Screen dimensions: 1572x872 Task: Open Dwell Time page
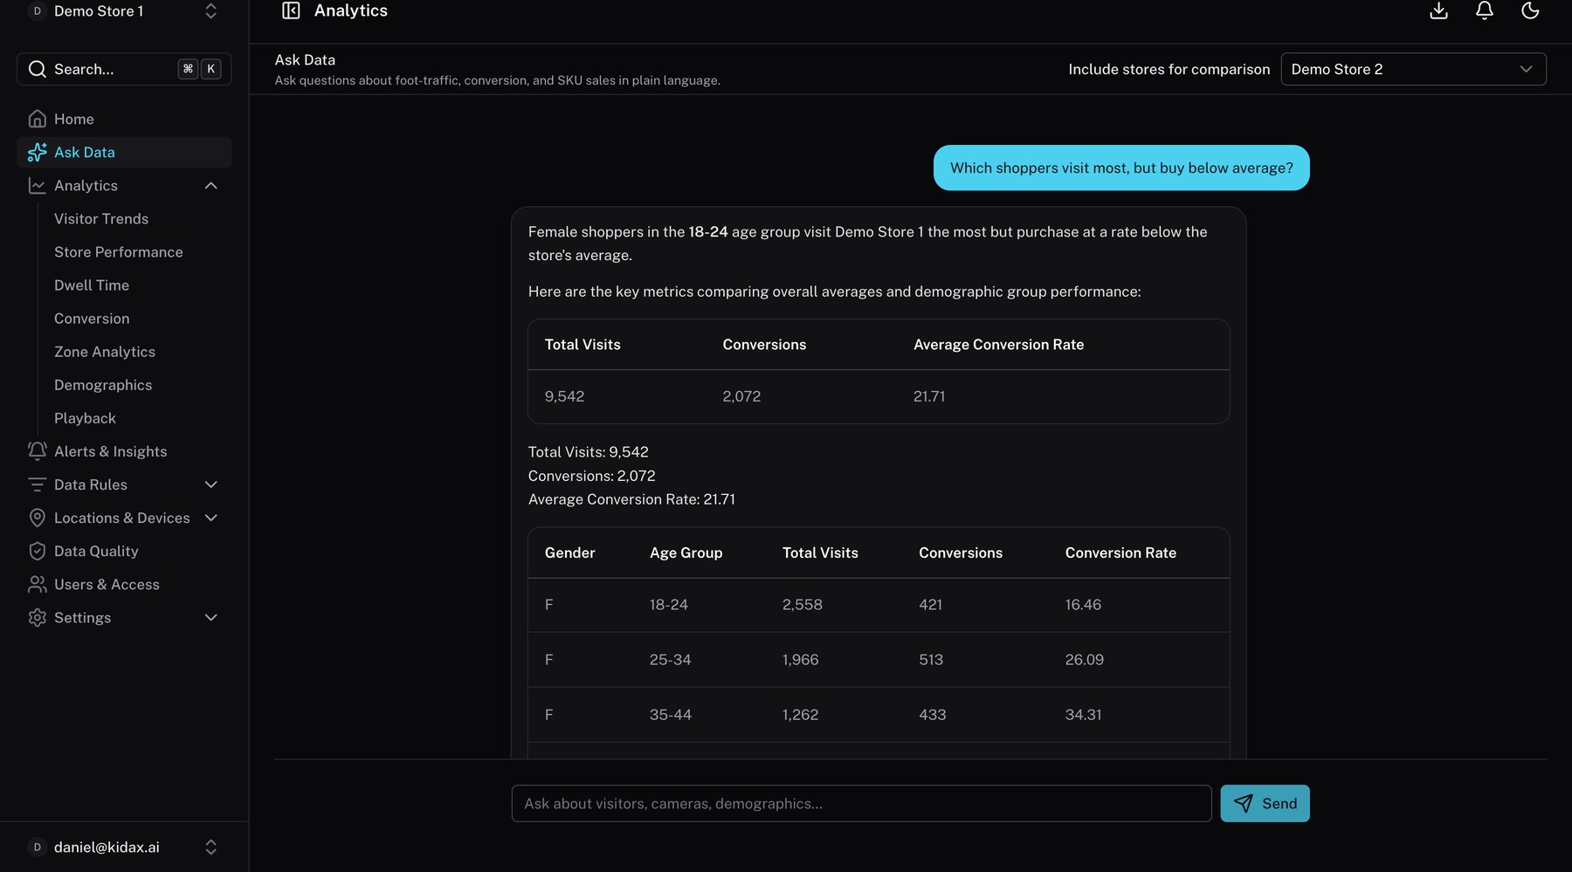(92, 285)
